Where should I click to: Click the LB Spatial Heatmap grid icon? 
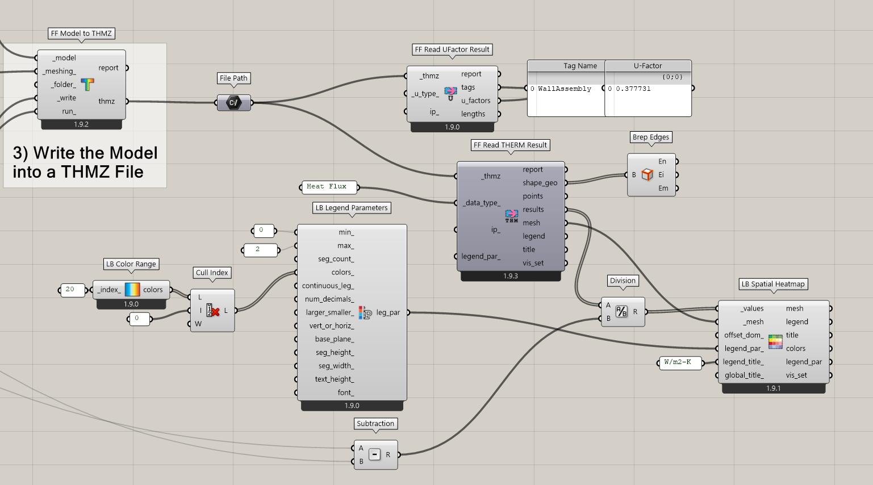click(775, 341)
